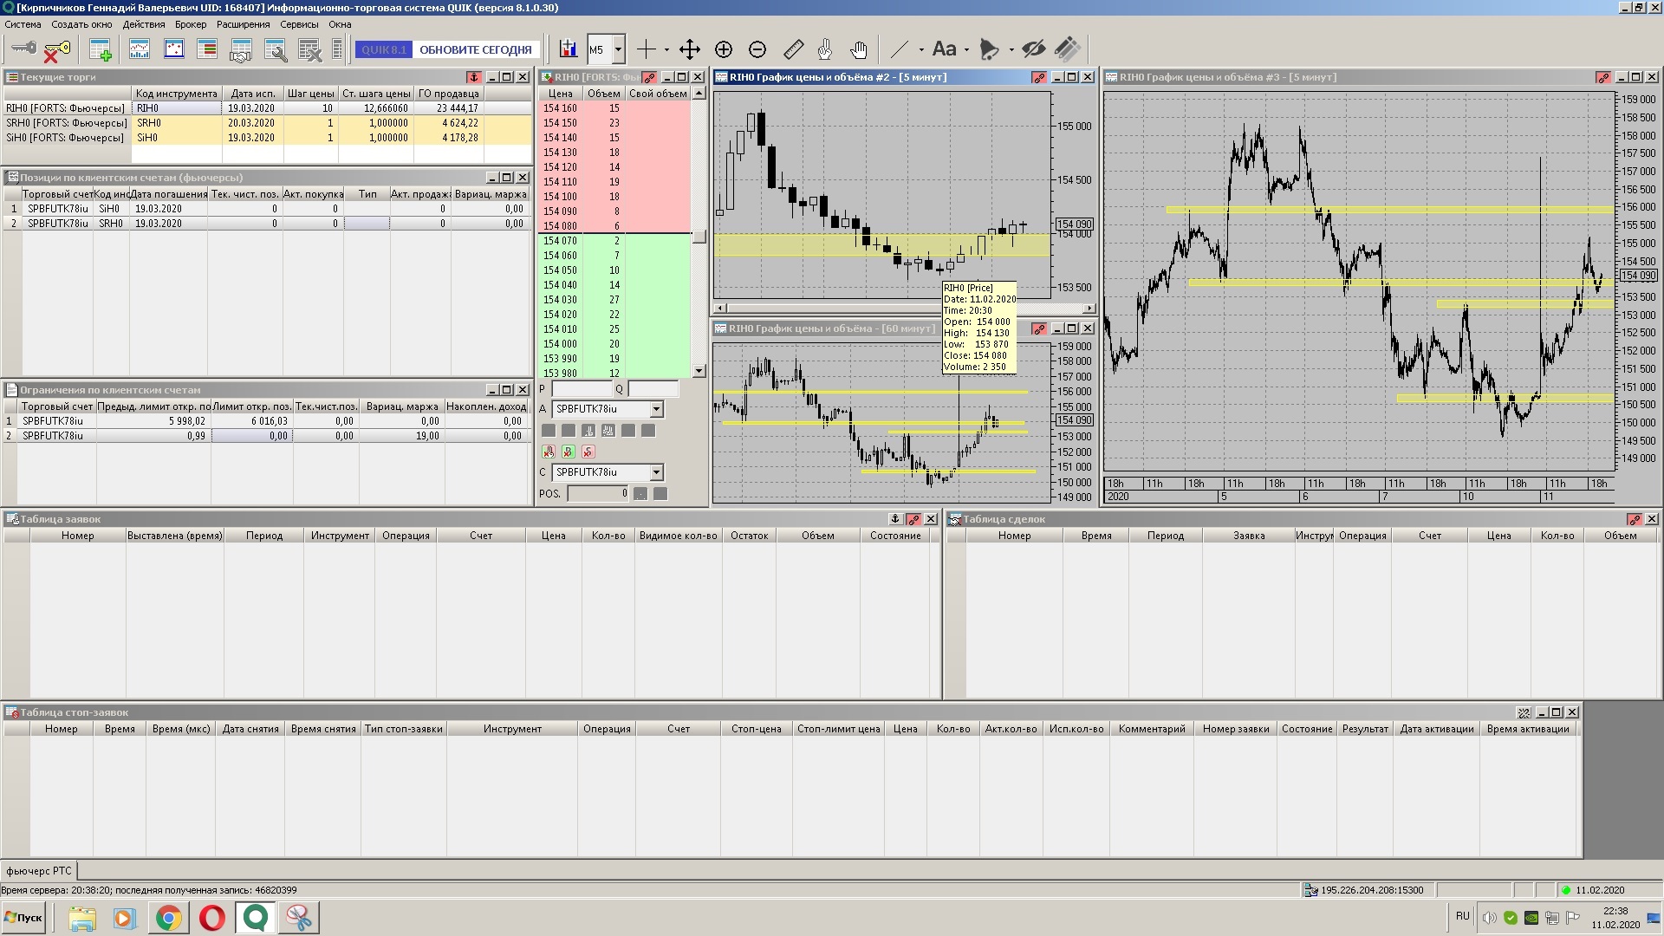Click the Aa text label tool

tap(944, 49)
